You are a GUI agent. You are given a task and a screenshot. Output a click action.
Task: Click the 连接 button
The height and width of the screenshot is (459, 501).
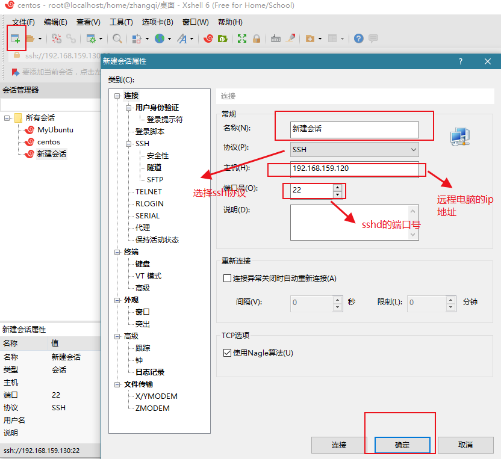click(339, 445)
